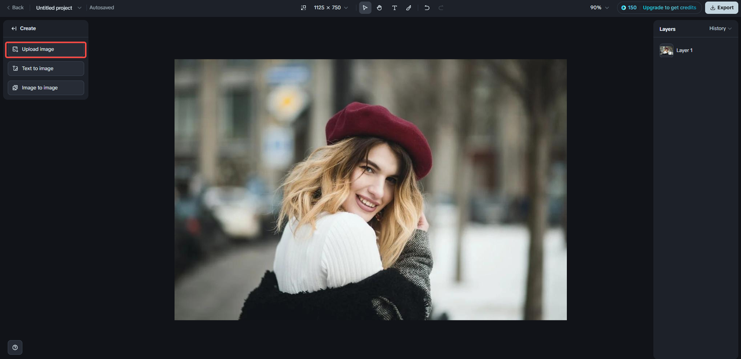The width and height of the screenshot is (741, 359).
Task: Go back using the Back button
Action: pos(15,8)
